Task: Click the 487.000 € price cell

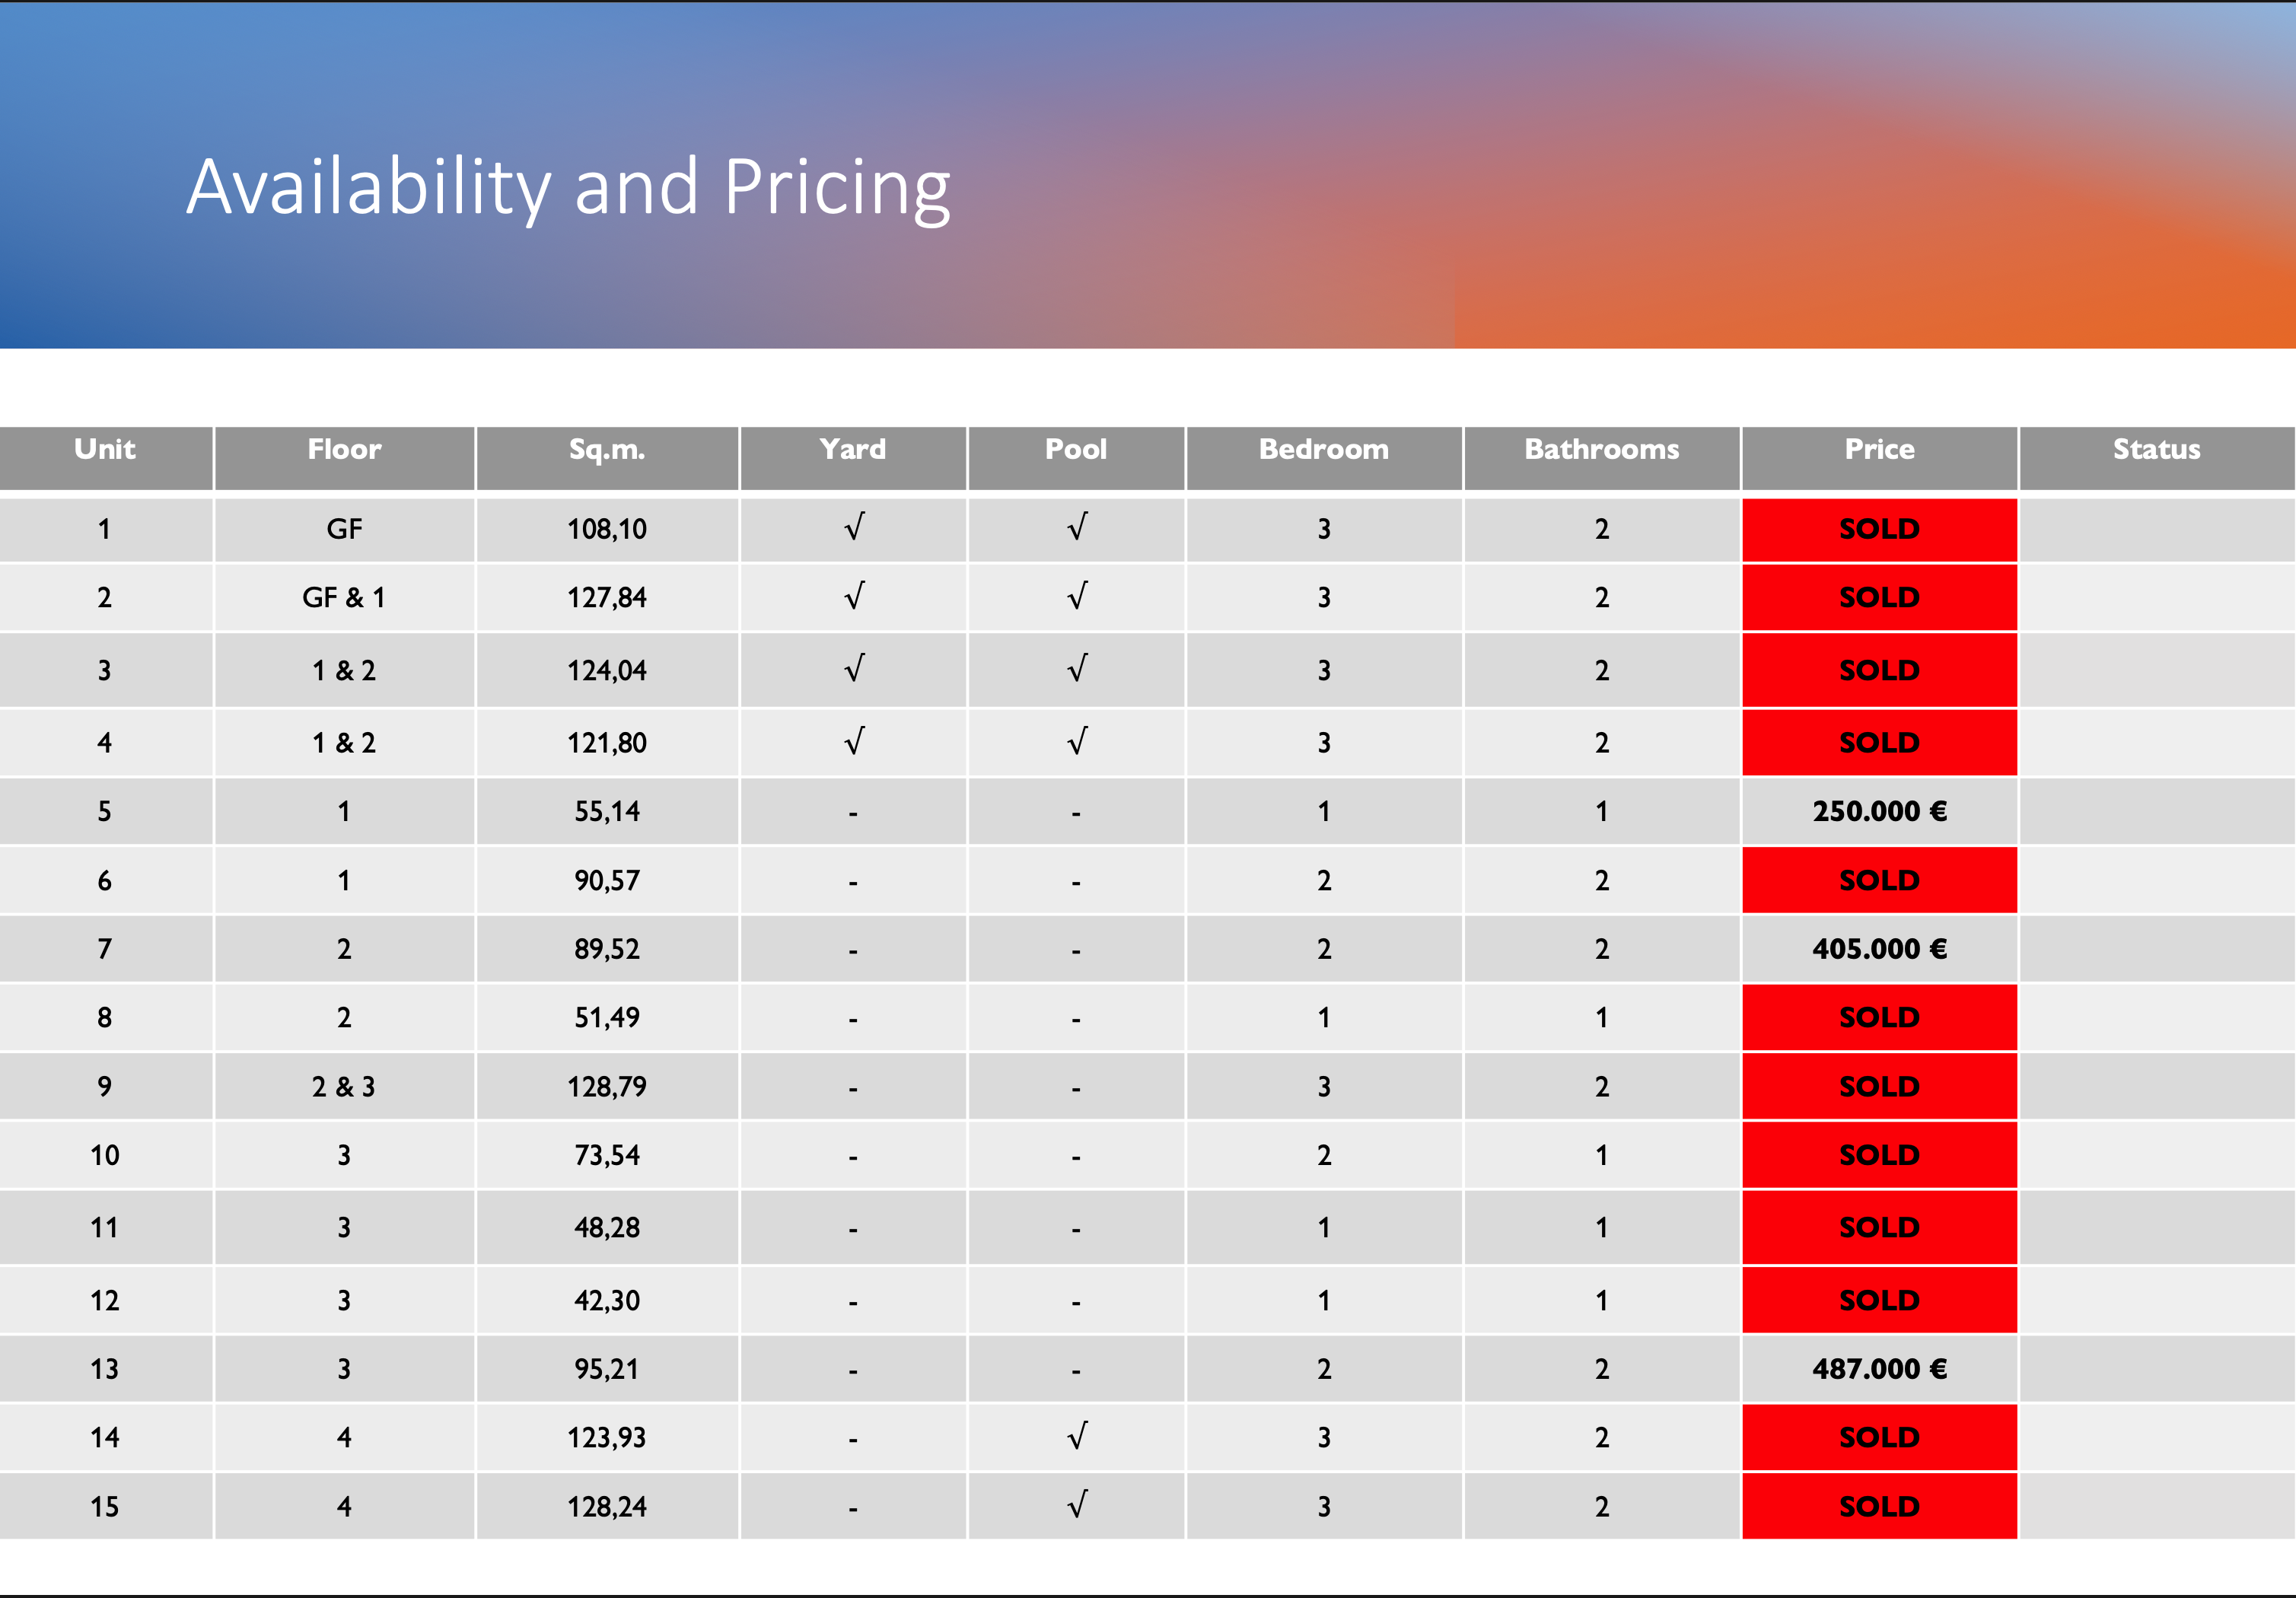Action: point(1879,1368)
